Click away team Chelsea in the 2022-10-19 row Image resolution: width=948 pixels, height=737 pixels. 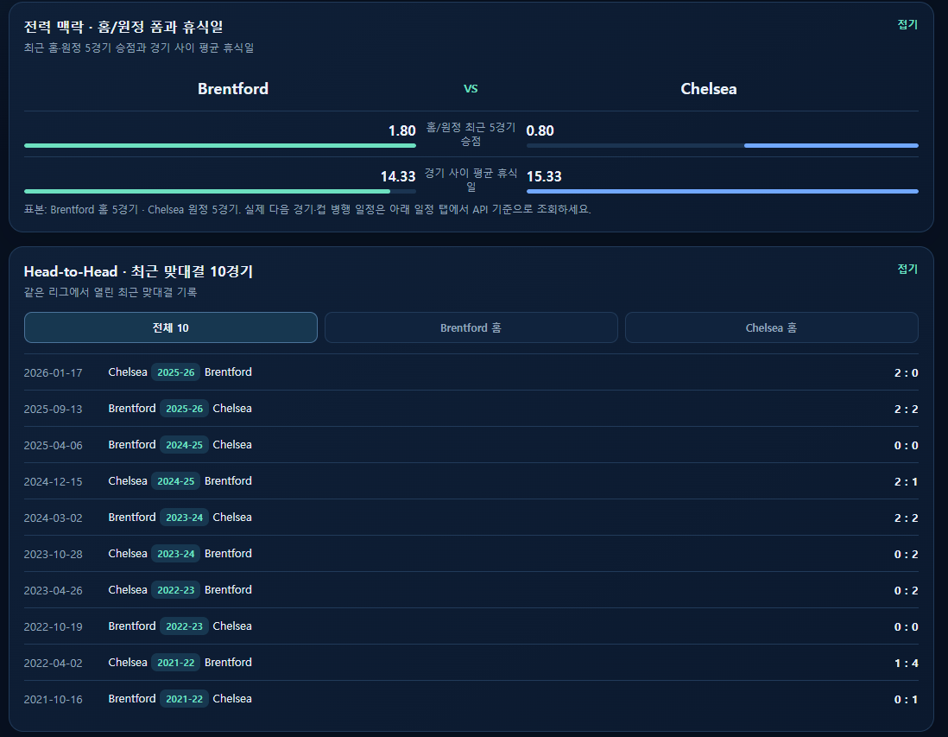232,626
